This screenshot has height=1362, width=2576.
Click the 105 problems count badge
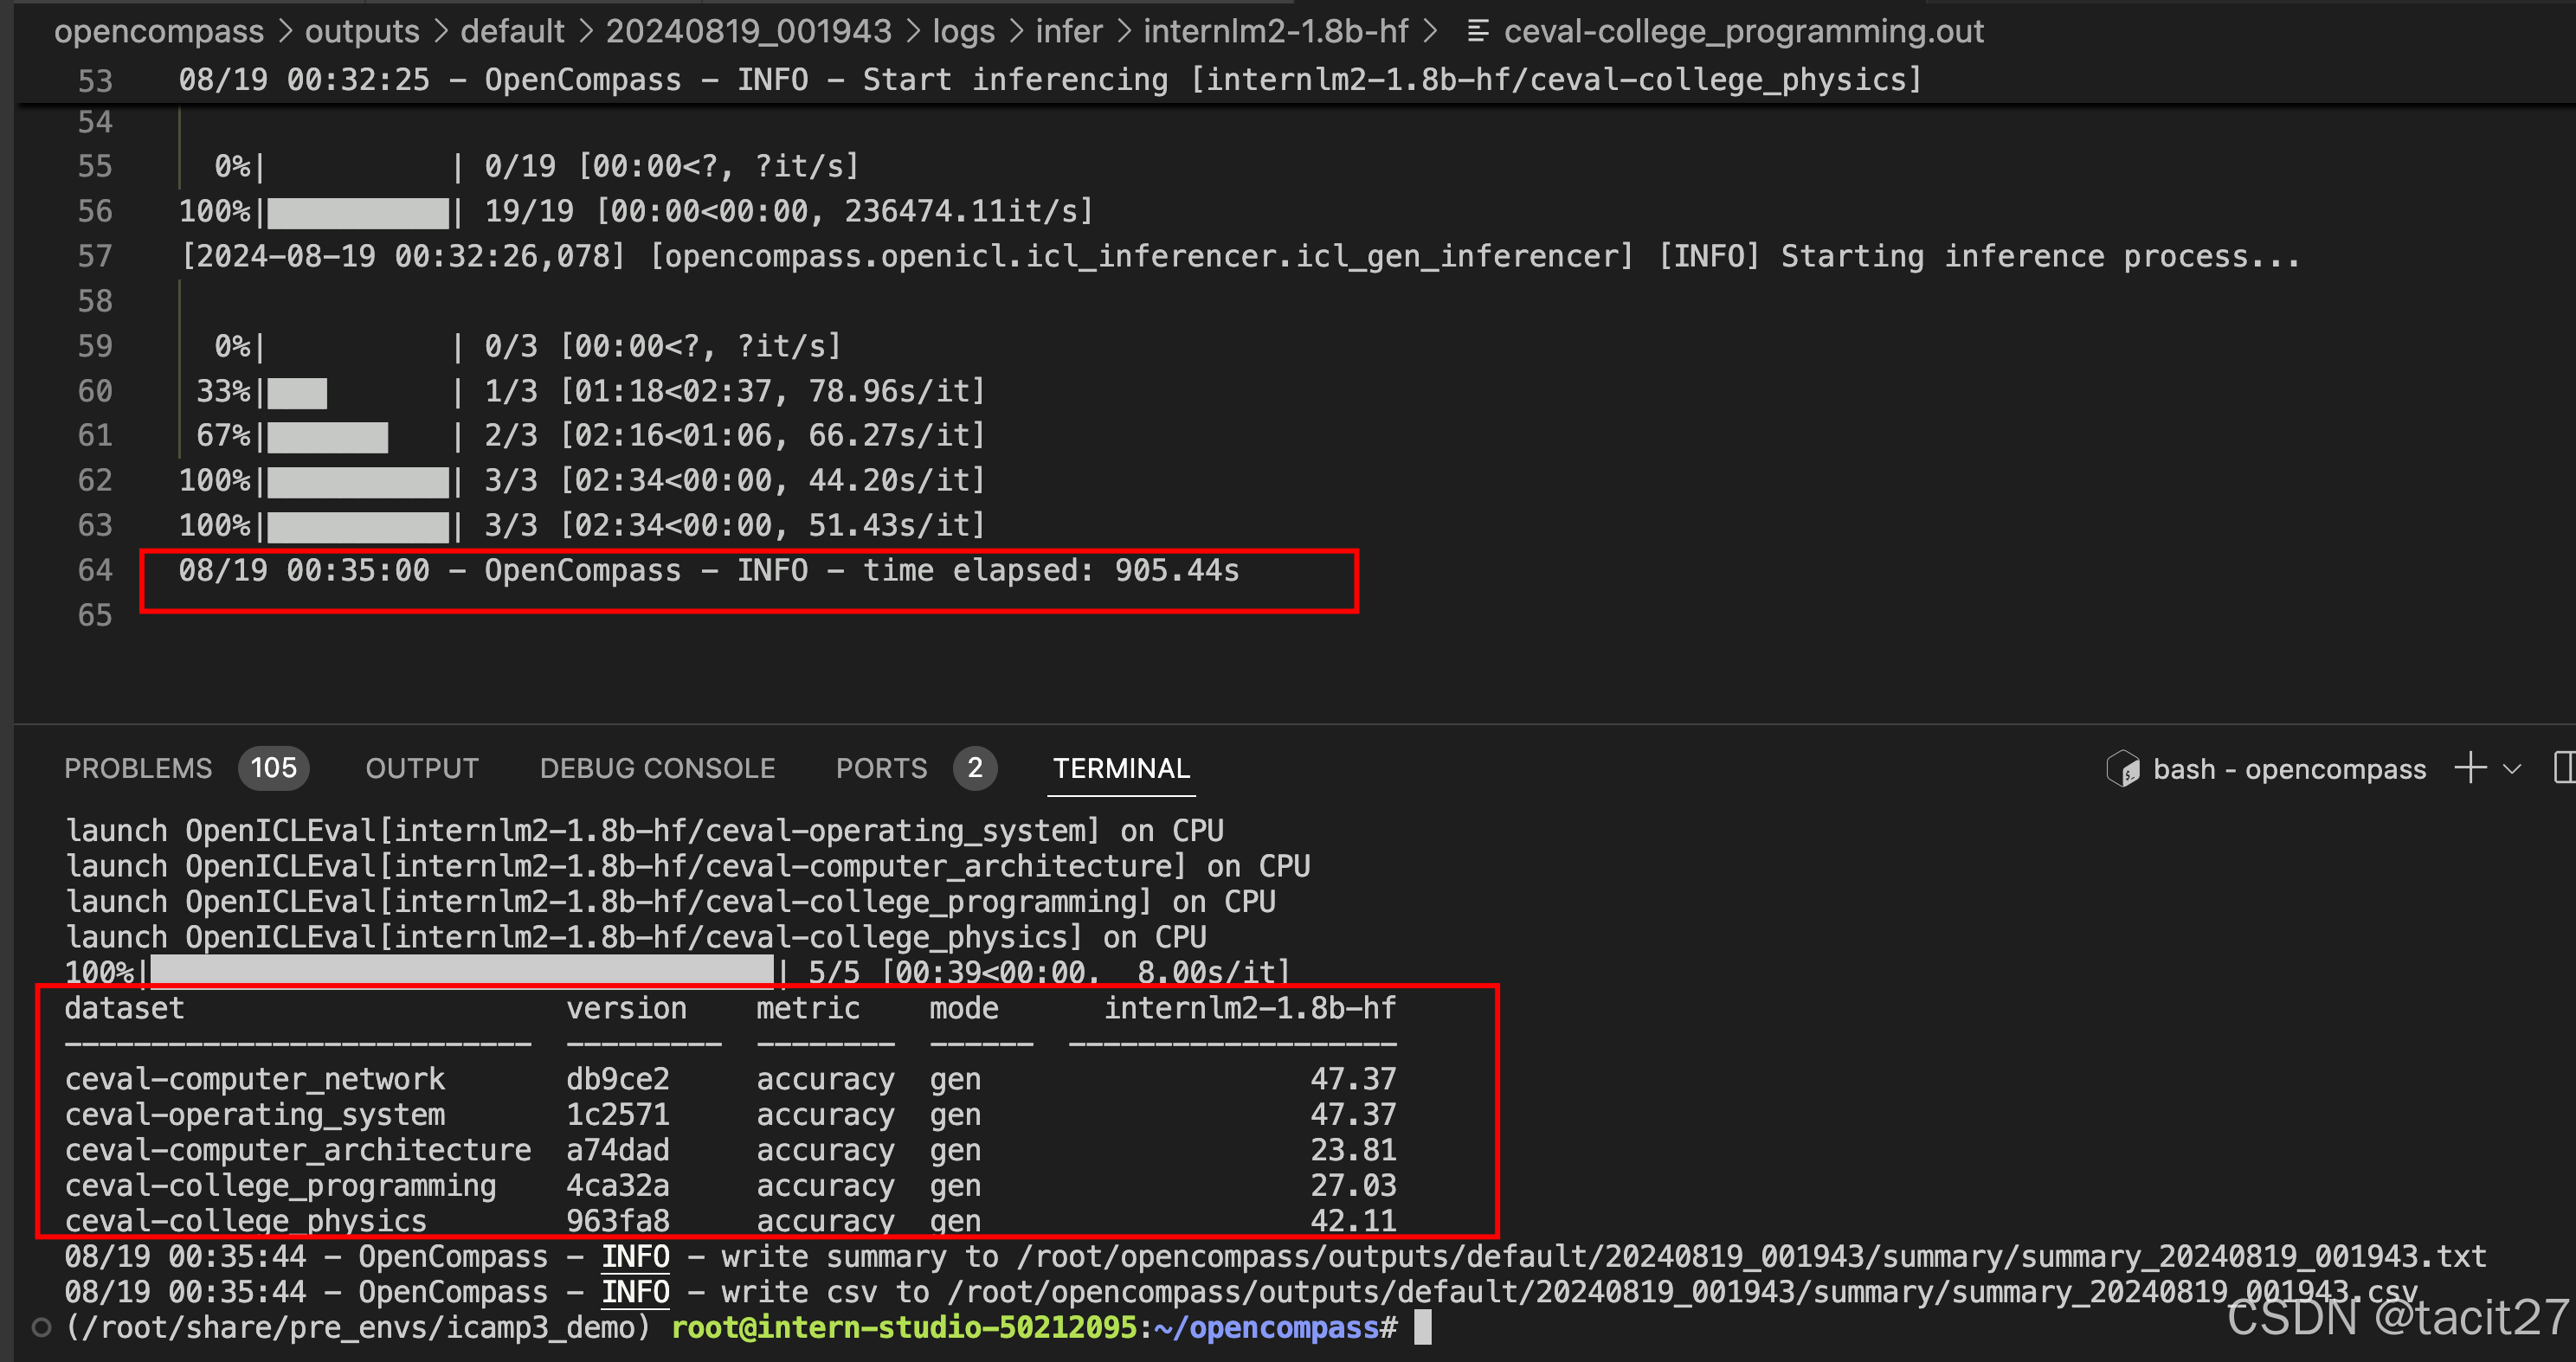(x=273, y=767)
